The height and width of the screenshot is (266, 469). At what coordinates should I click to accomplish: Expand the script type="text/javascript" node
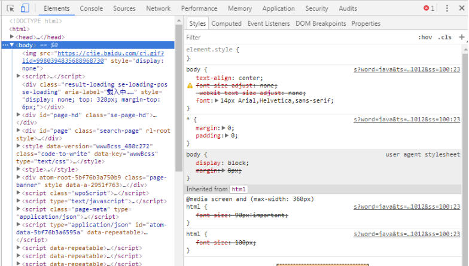point(18,201)
